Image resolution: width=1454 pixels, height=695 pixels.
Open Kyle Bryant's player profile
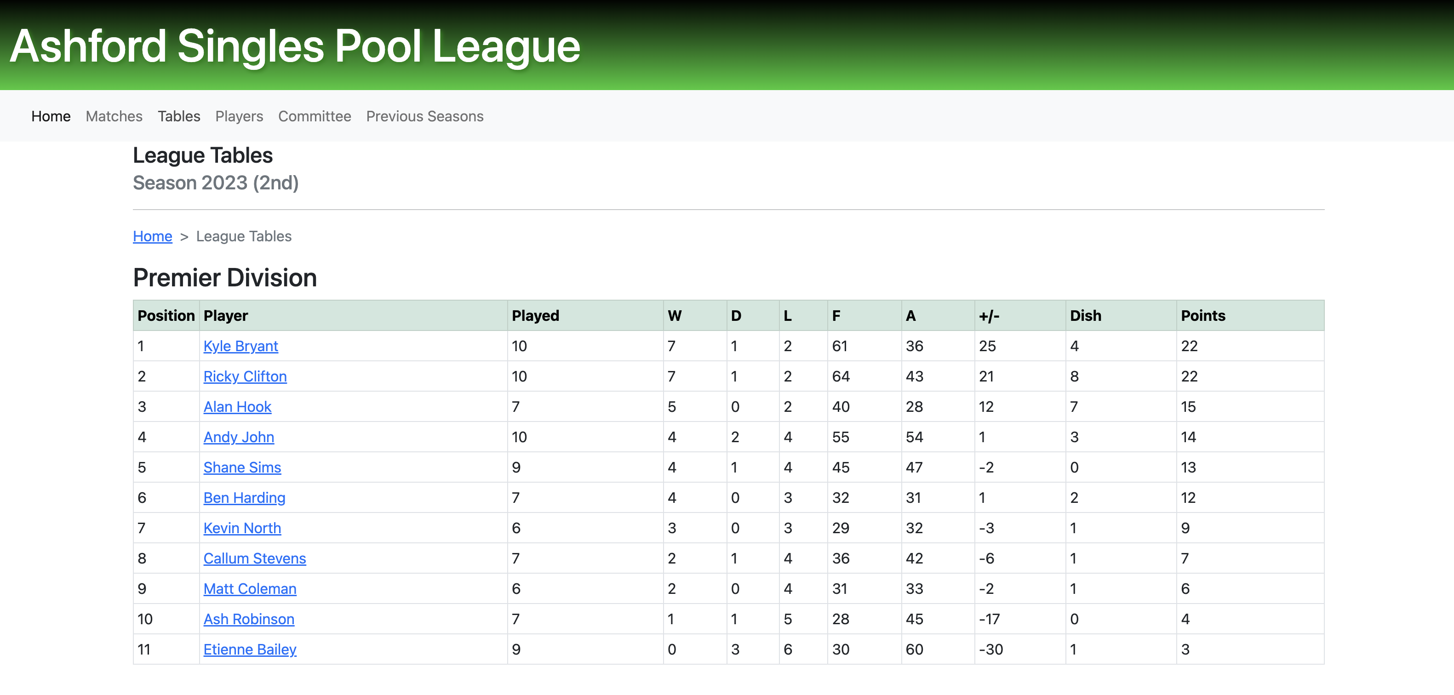click(240, 346)
